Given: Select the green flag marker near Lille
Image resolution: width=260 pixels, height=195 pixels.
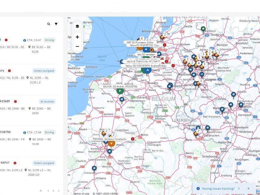Looking at the screenshot, I should click(x=120, y=91).
